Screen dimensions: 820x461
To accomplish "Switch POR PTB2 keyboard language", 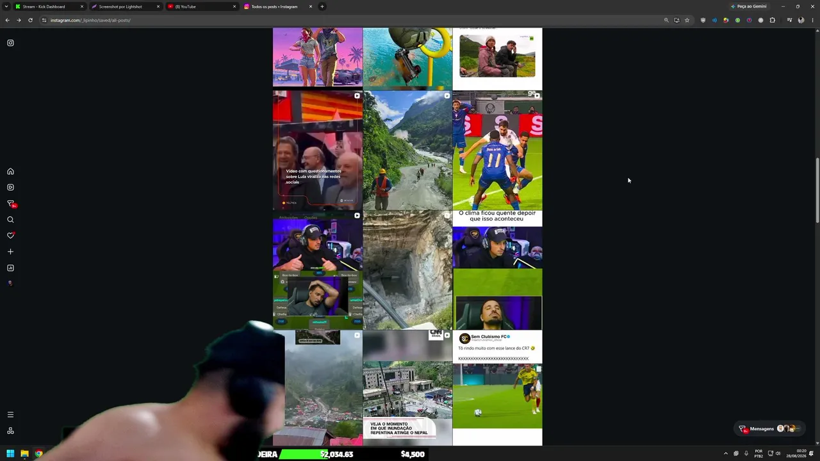I will pos(758,454).
